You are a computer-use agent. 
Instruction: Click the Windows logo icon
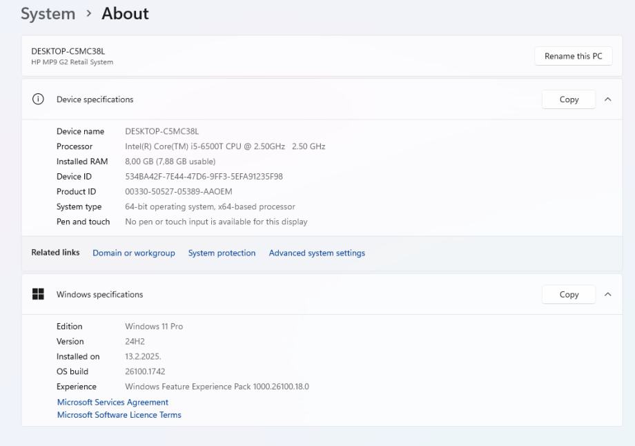click(37, 294)
